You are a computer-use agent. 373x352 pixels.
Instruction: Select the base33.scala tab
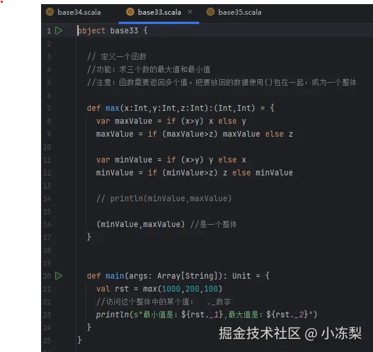coord(159,12)
